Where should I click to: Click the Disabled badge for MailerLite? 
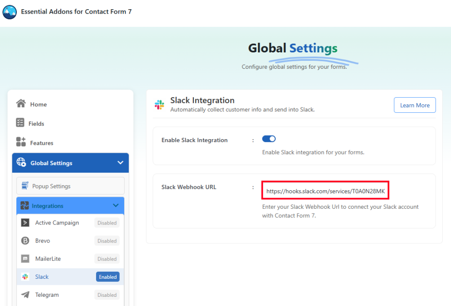point(107,259)
